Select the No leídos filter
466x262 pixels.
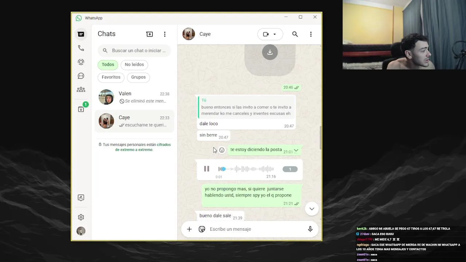coord(134,64)
